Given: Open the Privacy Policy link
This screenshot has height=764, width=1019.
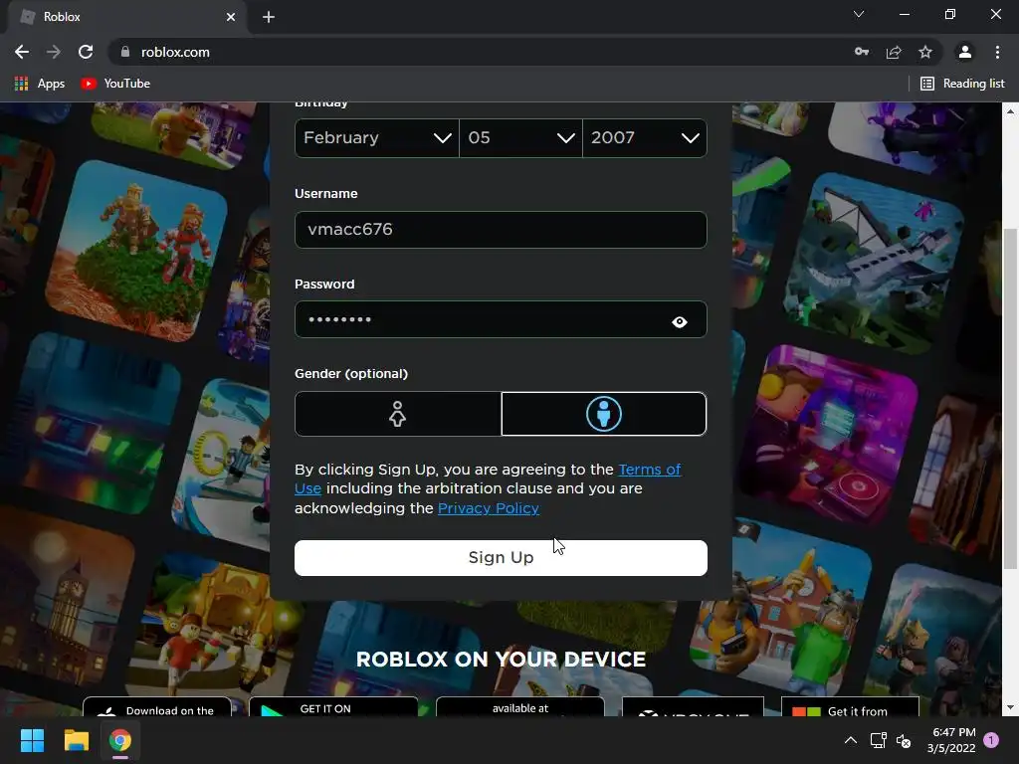Looking at the screenshot, I should 488,508.
